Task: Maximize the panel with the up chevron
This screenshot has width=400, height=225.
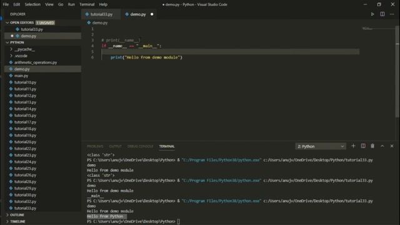Action: tap(382, 146)
